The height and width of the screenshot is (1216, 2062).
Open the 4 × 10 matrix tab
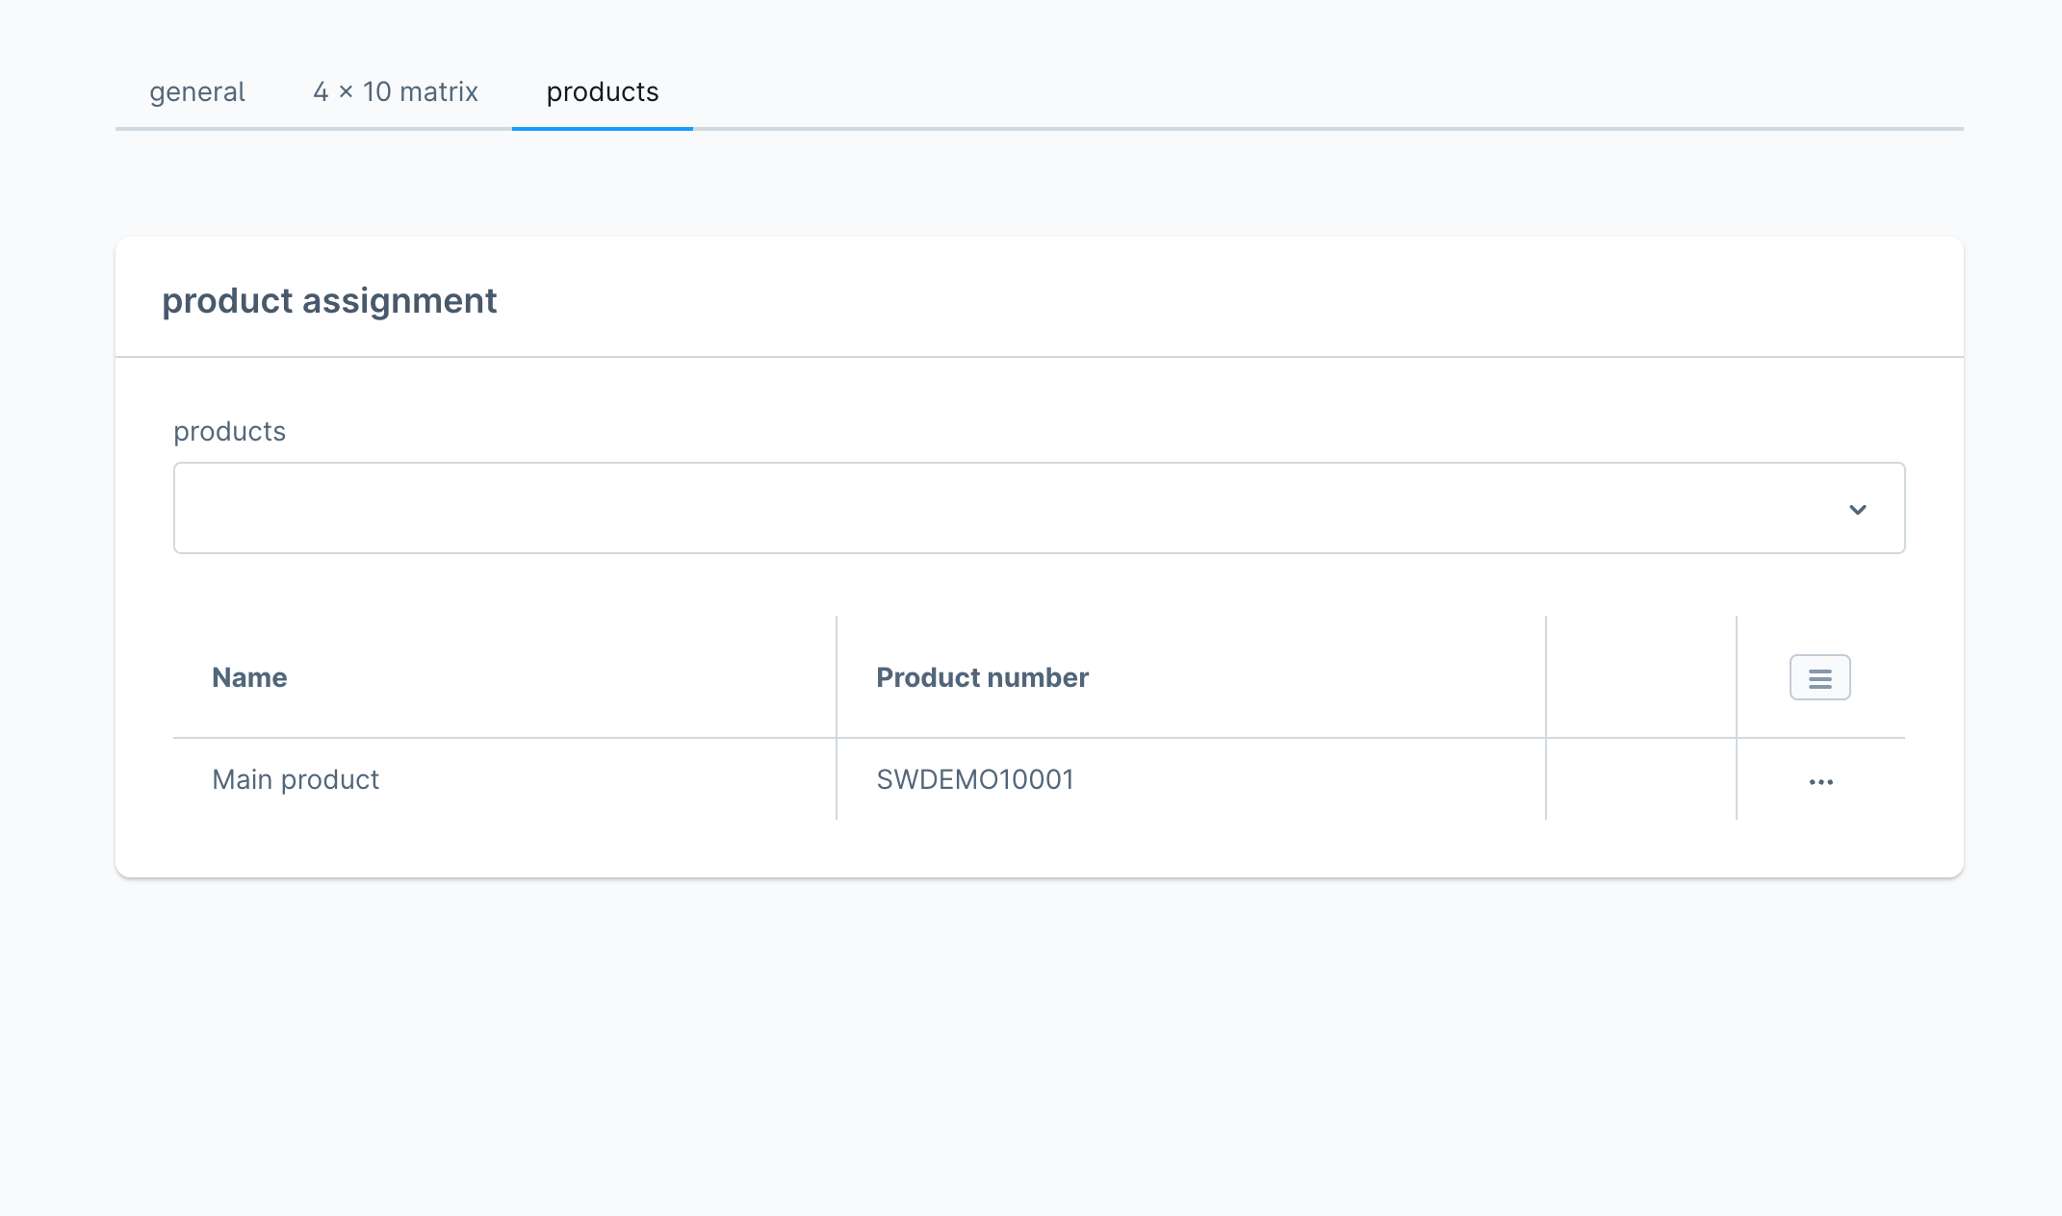tap(396, 92)
